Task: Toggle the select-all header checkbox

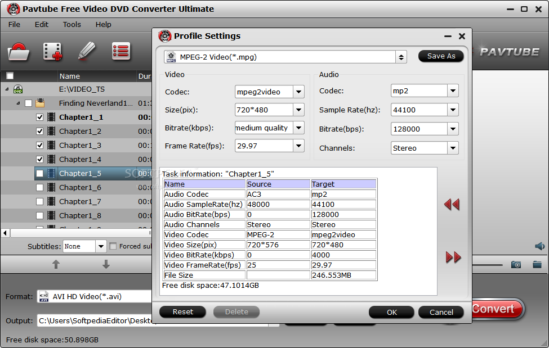Action: point(10,76)
